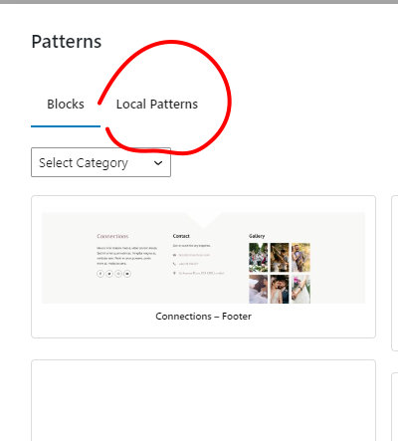Open the bottom-middle wedding couple photo

pos(280,289)
